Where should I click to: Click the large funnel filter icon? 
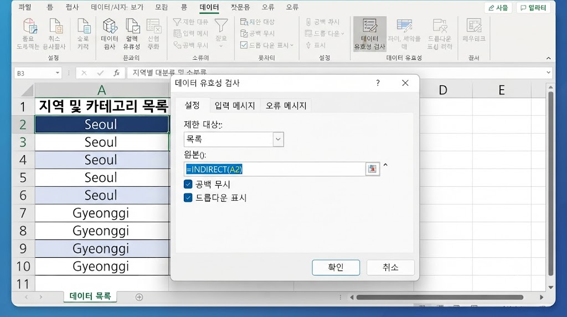221,25
